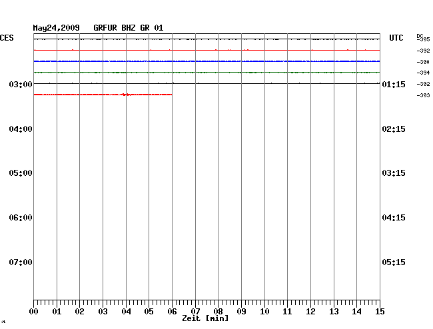Select minute tick label 10
Image resolution: width=433 pixels, height=329 pixels.
click(x=264, y=312)
